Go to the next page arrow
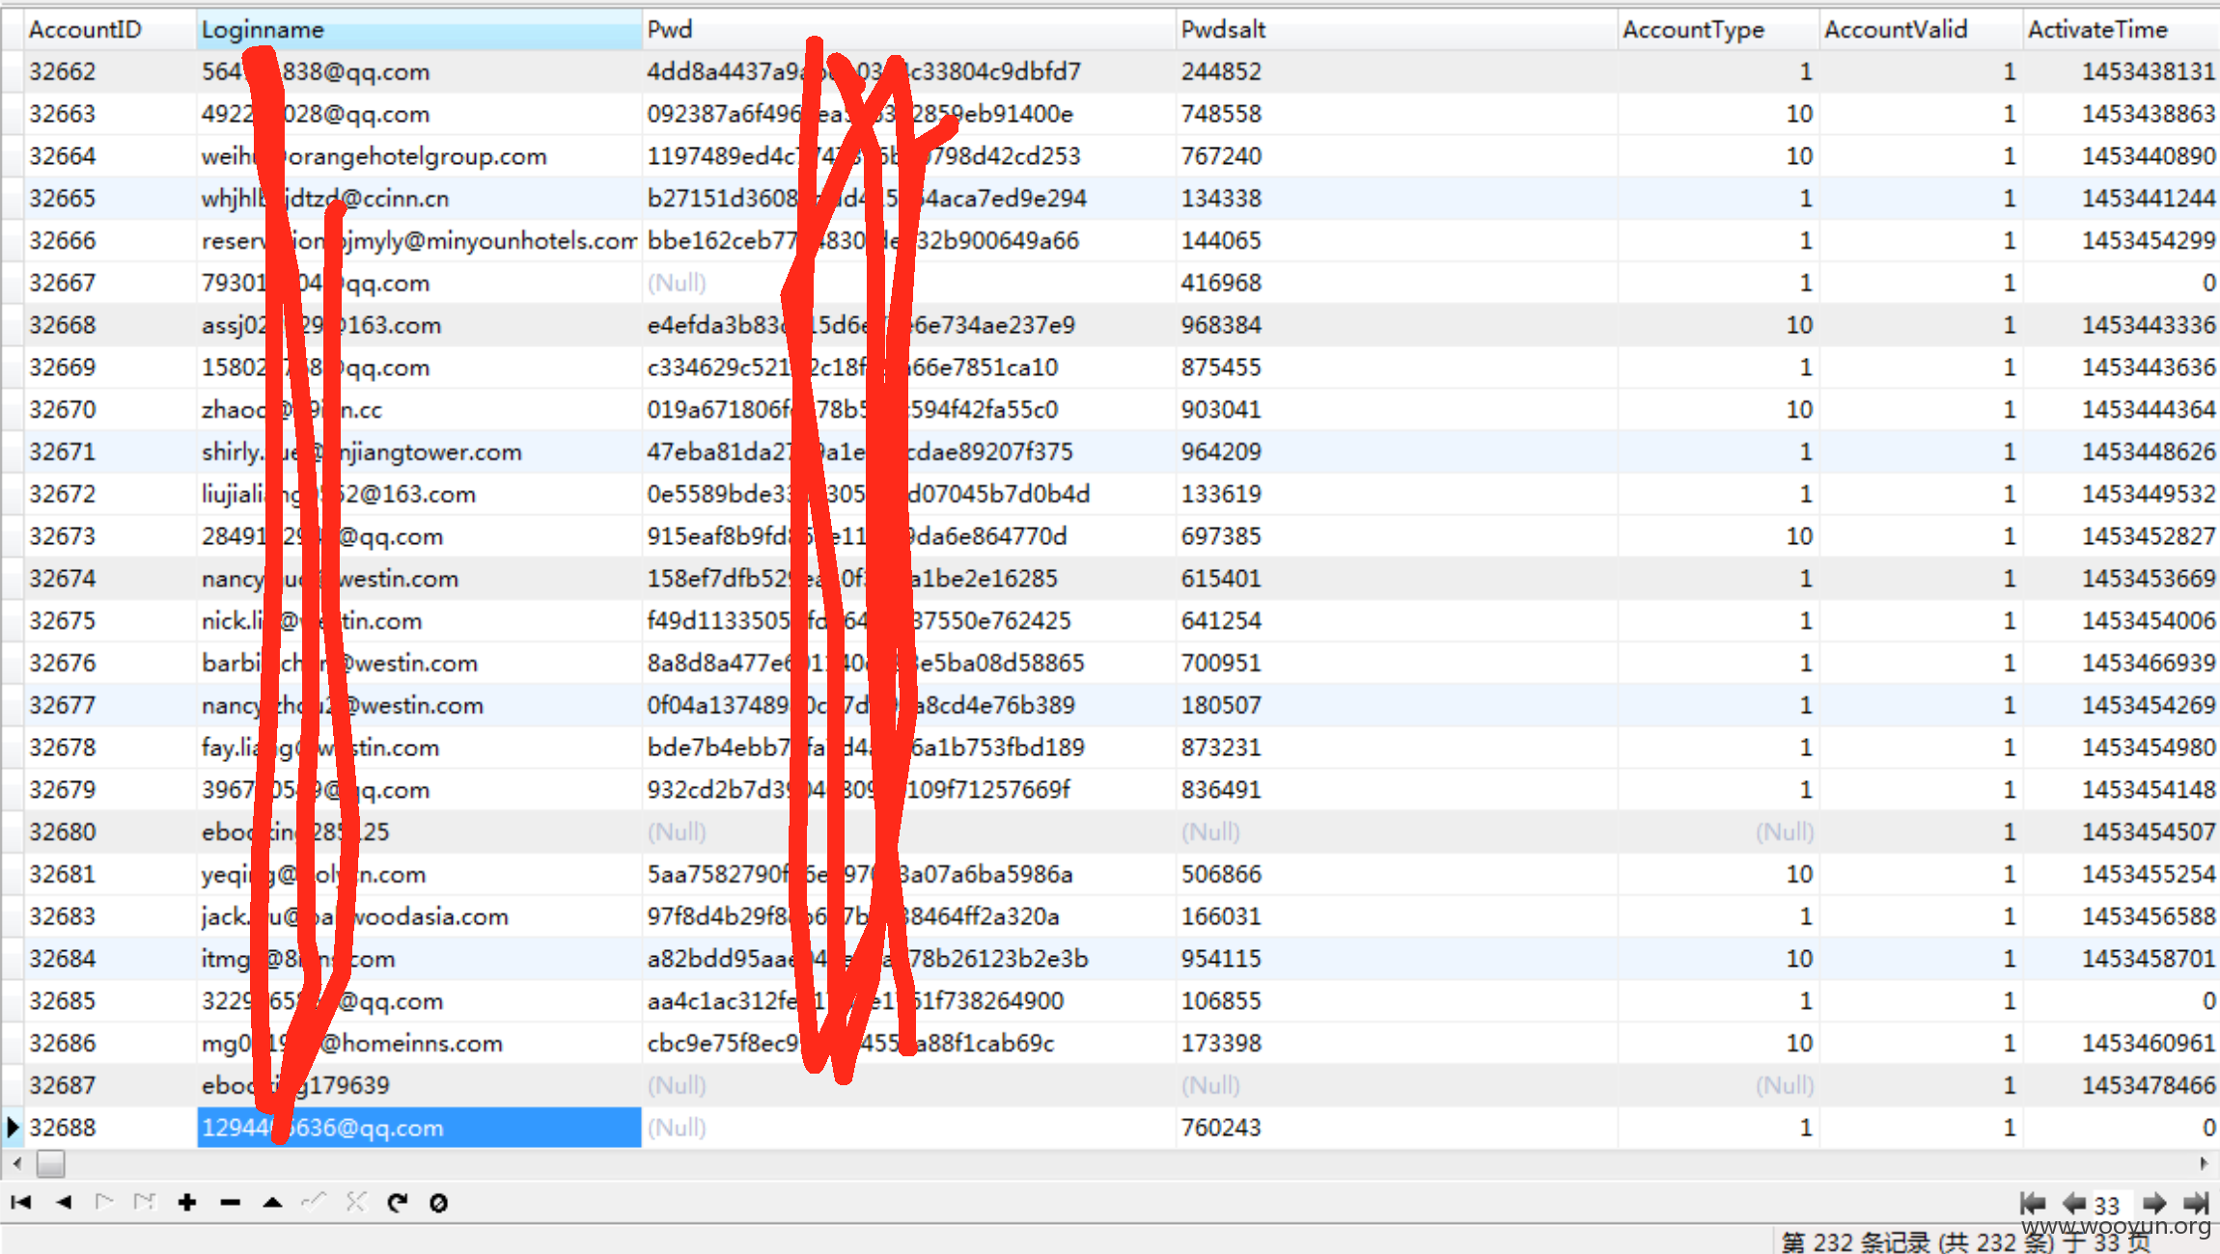2220x1254 pixels. coord(2153,1203)
